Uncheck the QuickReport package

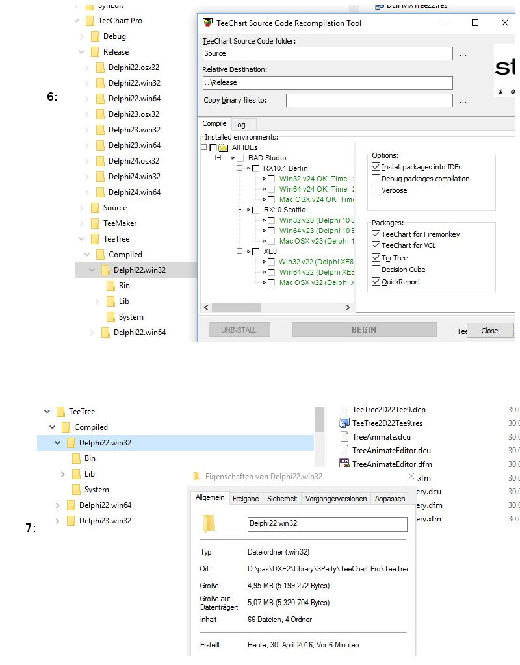[376, 282]
